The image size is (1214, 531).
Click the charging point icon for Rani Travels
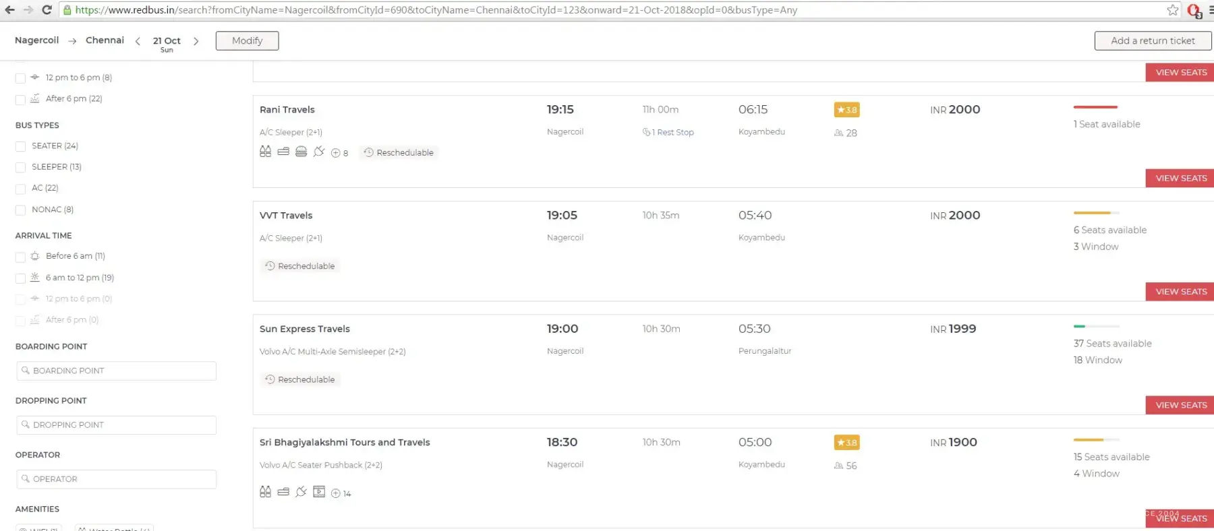pos(319,152)
